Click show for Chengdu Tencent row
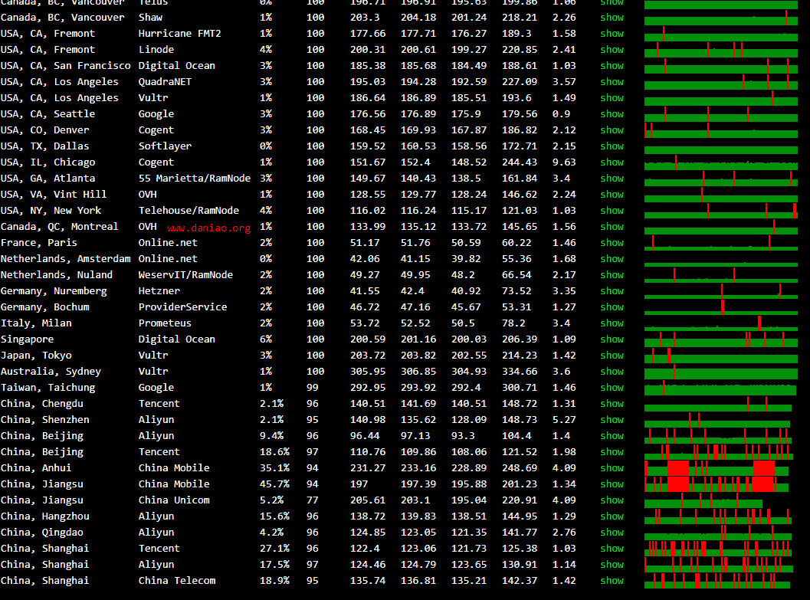The width and height of the screenshot is (810, 600). click(612, 403)
